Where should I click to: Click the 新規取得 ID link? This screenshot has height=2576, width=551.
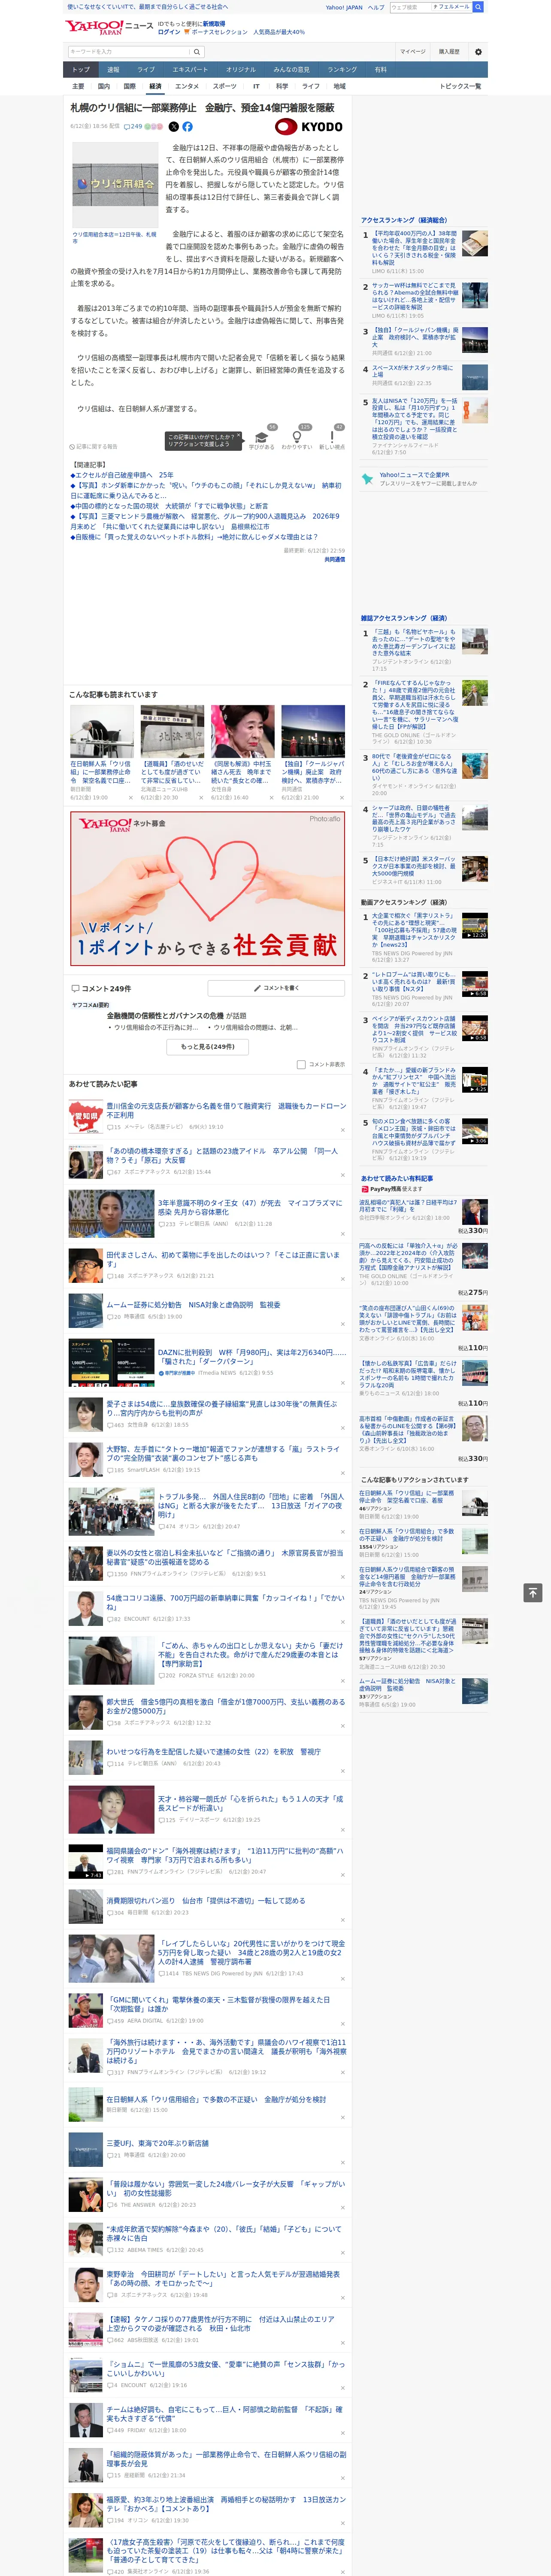point(214,24)
